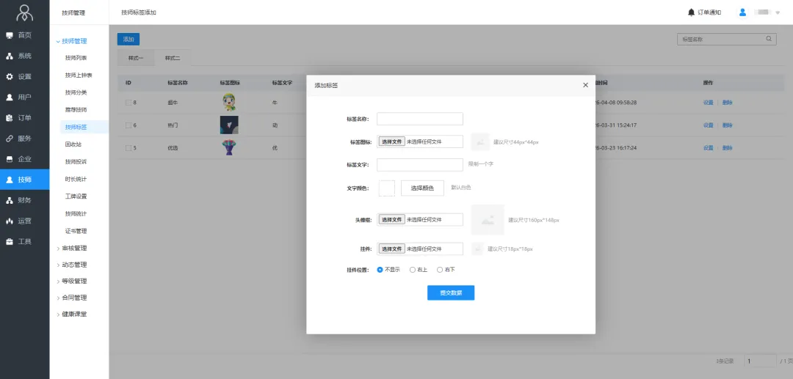The width and height of the screenshot is (793, 379).
Task: Select the 订单 orders icon
Action: coord(10,117)
